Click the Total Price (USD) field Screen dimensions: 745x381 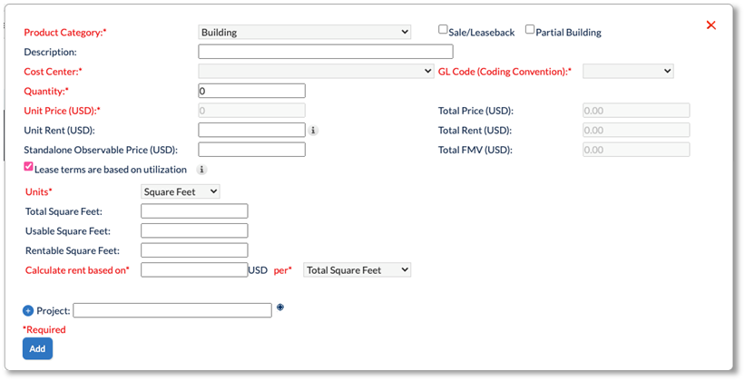coord(636,110)
